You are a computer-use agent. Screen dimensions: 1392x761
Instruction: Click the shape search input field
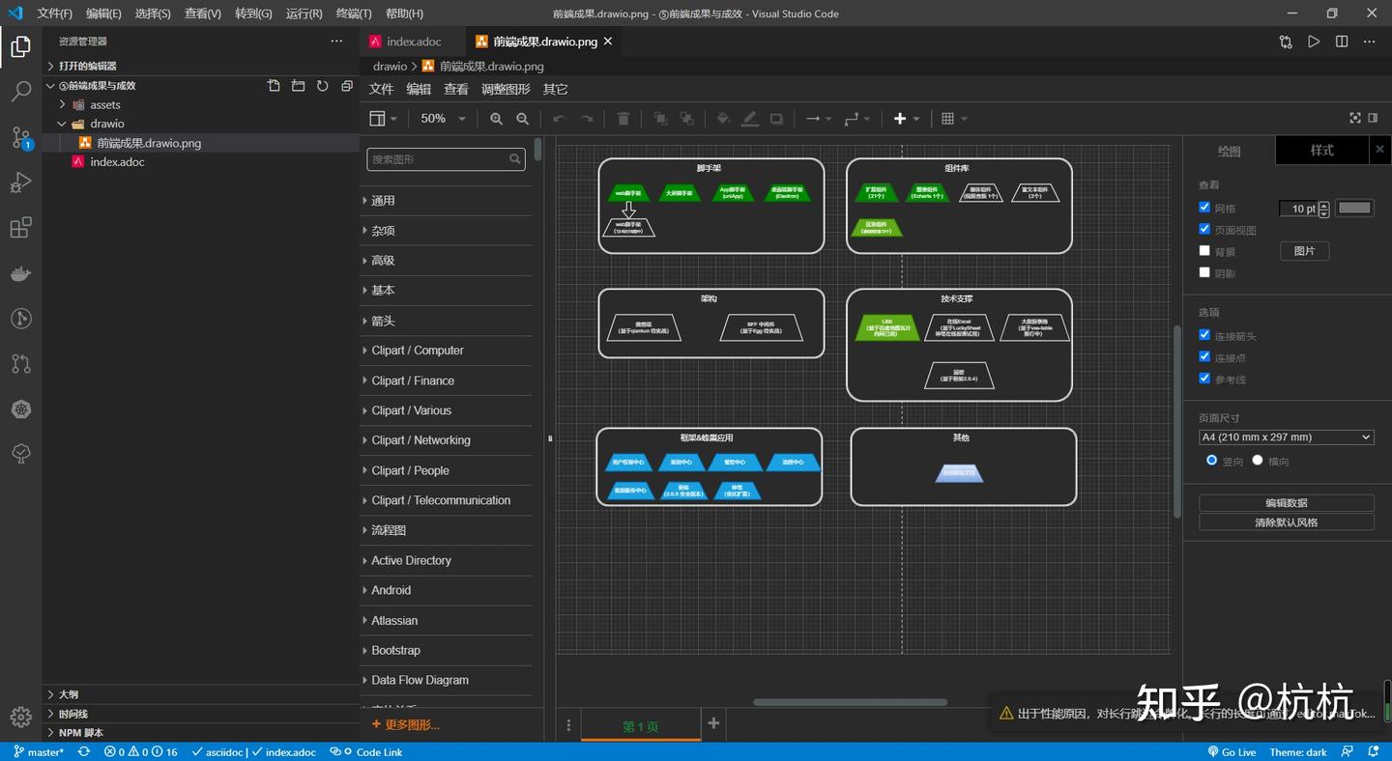(x=440, y=158)
